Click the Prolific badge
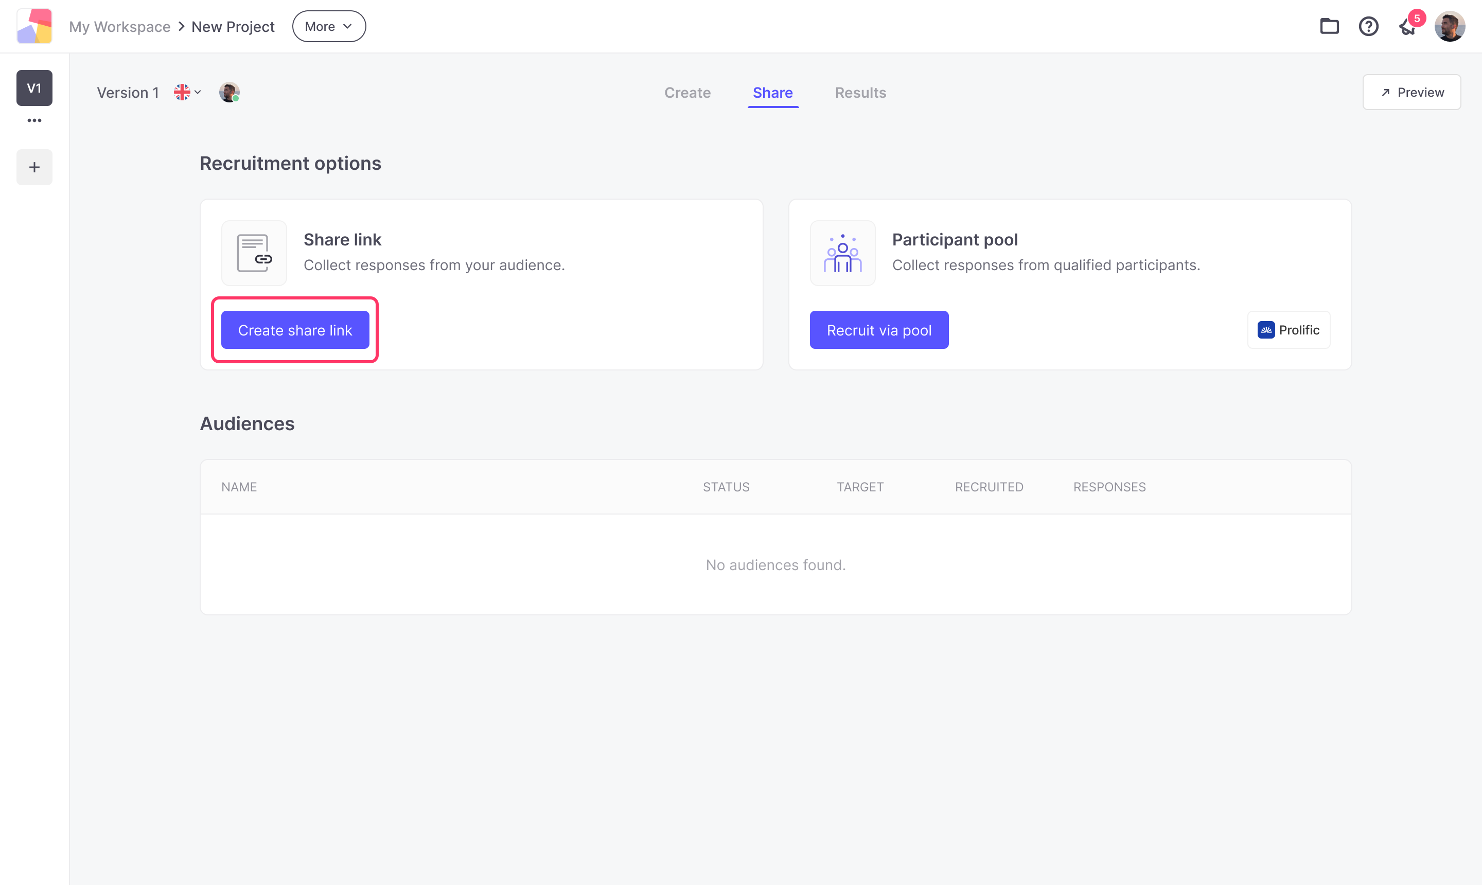This screenshot has width=1482, height=885. [1288, 330]
